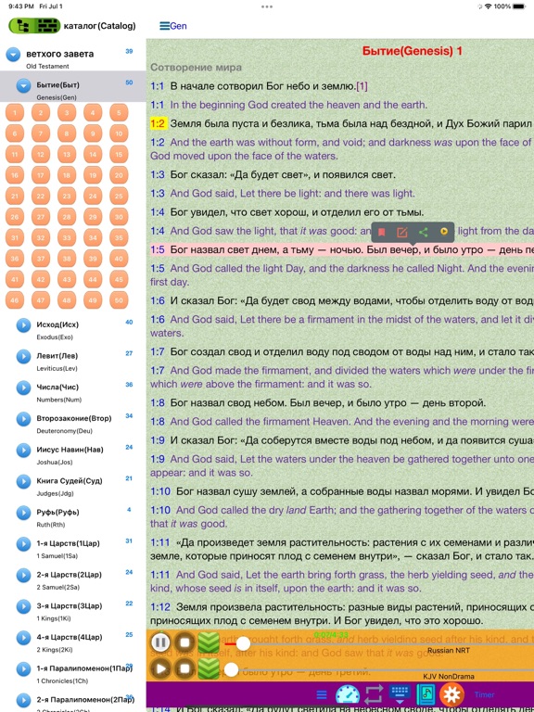Adjust the KJV NonDrama playback slider knob
534x712 pixels.
231,669
